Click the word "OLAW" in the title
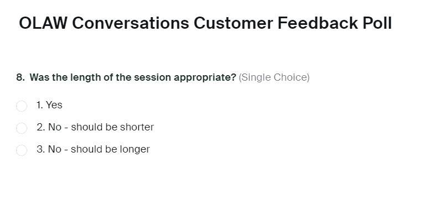436x215 pixels. pos(43,23)
